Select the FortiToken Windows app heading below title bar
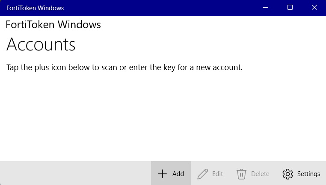Screen dimensions: 326x185 pos(53,25)
